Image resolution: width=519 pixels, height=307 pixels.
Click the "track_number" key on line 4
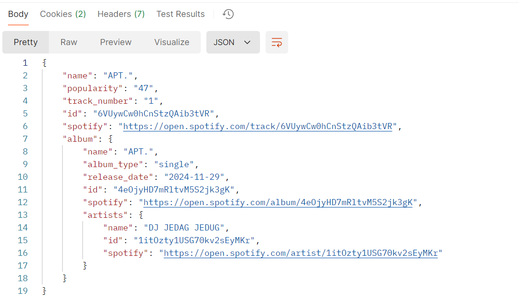(x=98, y=101)
